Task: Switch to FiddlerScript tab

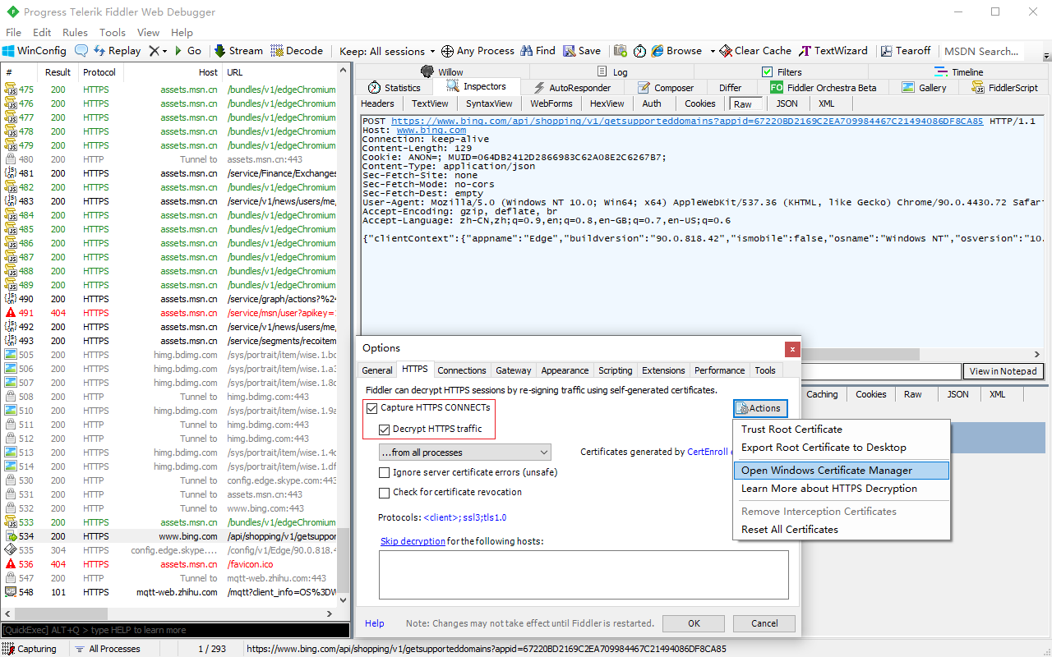Action: click(1004, 88)
